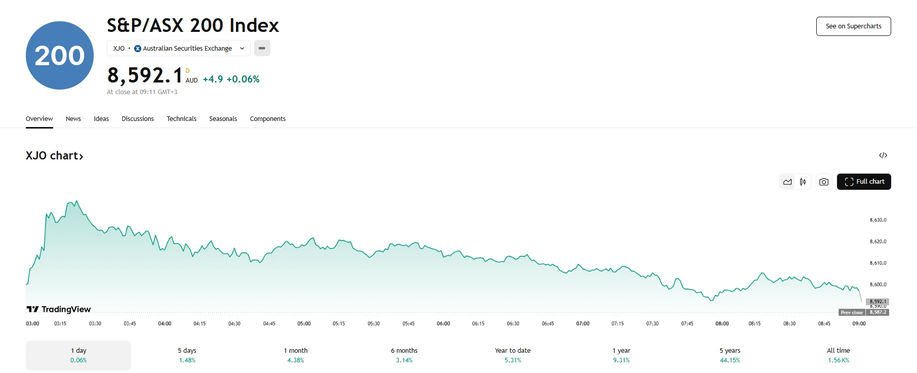The height and width of the screenshot is (373, 917).
Task: Switch to area chart style icon
Action: click(787, 182)
